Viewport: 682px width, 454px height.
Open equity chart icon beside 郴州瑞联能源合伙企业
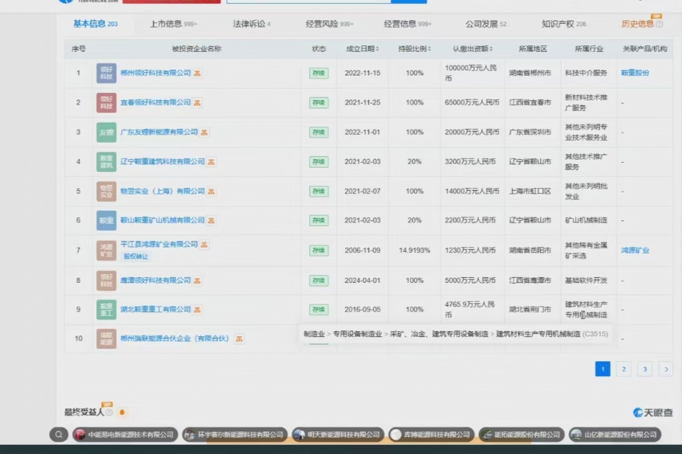tap(239, 339)
